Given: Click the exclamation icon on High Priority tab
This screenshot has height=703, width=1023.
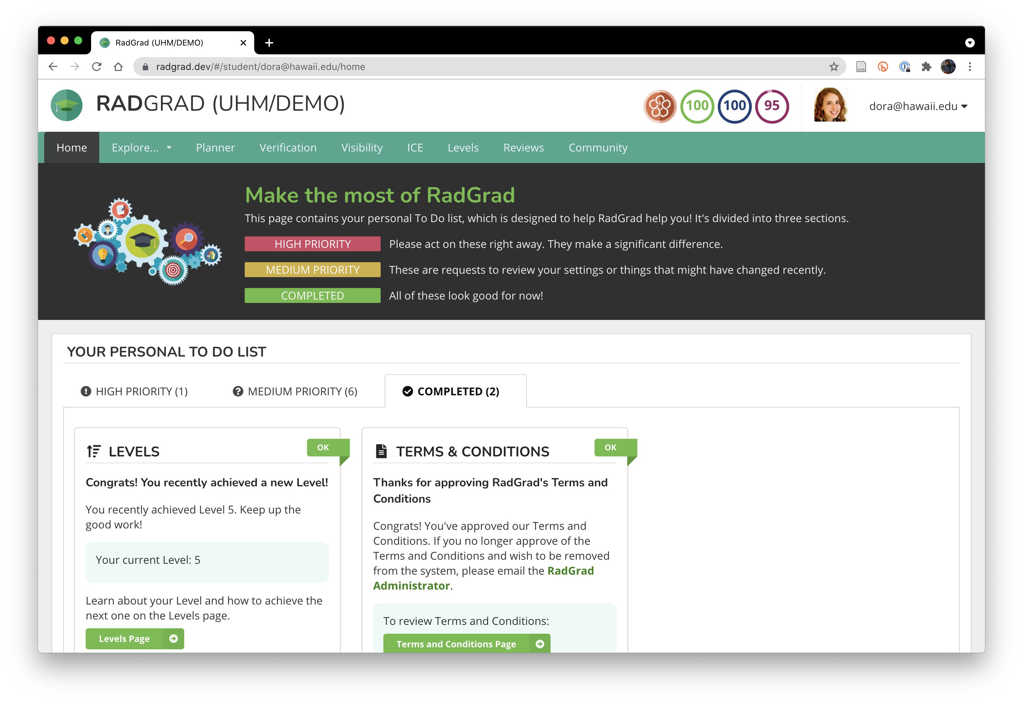Looking at the screenshot, I should [86, 391].
